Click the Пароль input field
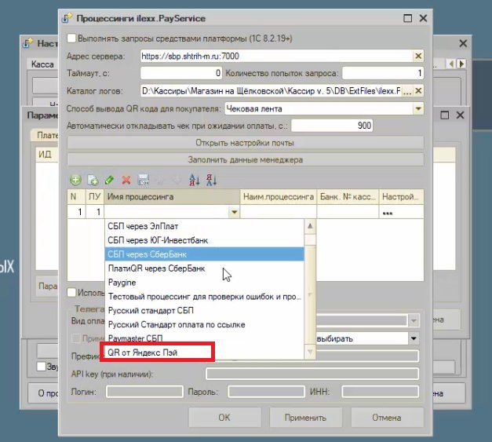This screenshot has height=442, width=492. point(266,392)
